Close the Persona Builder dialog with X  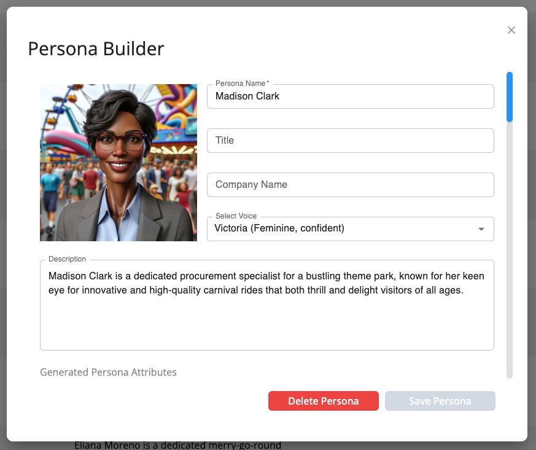511,30
